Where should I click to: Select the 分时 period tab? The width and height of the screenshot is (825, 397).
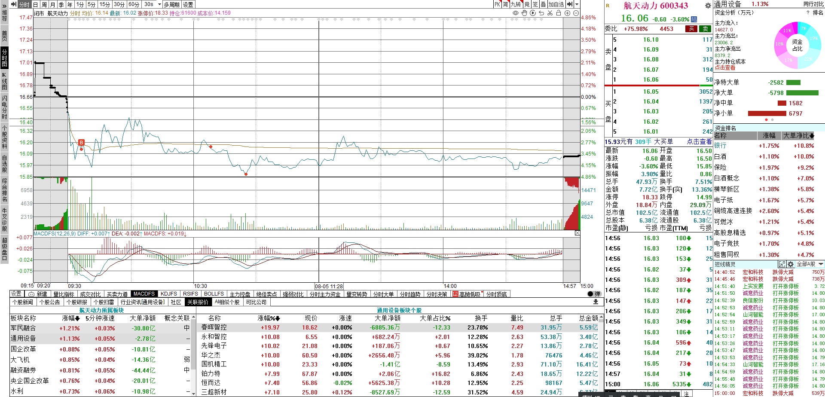click(x=24, y=4)
